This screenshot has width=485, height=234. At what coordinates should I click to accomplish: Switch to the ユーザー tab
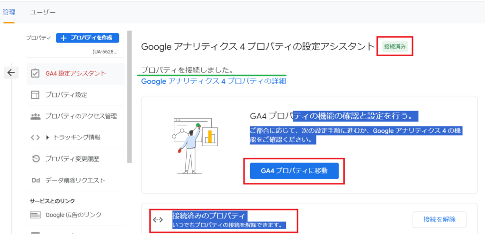[x=43, y=11]
